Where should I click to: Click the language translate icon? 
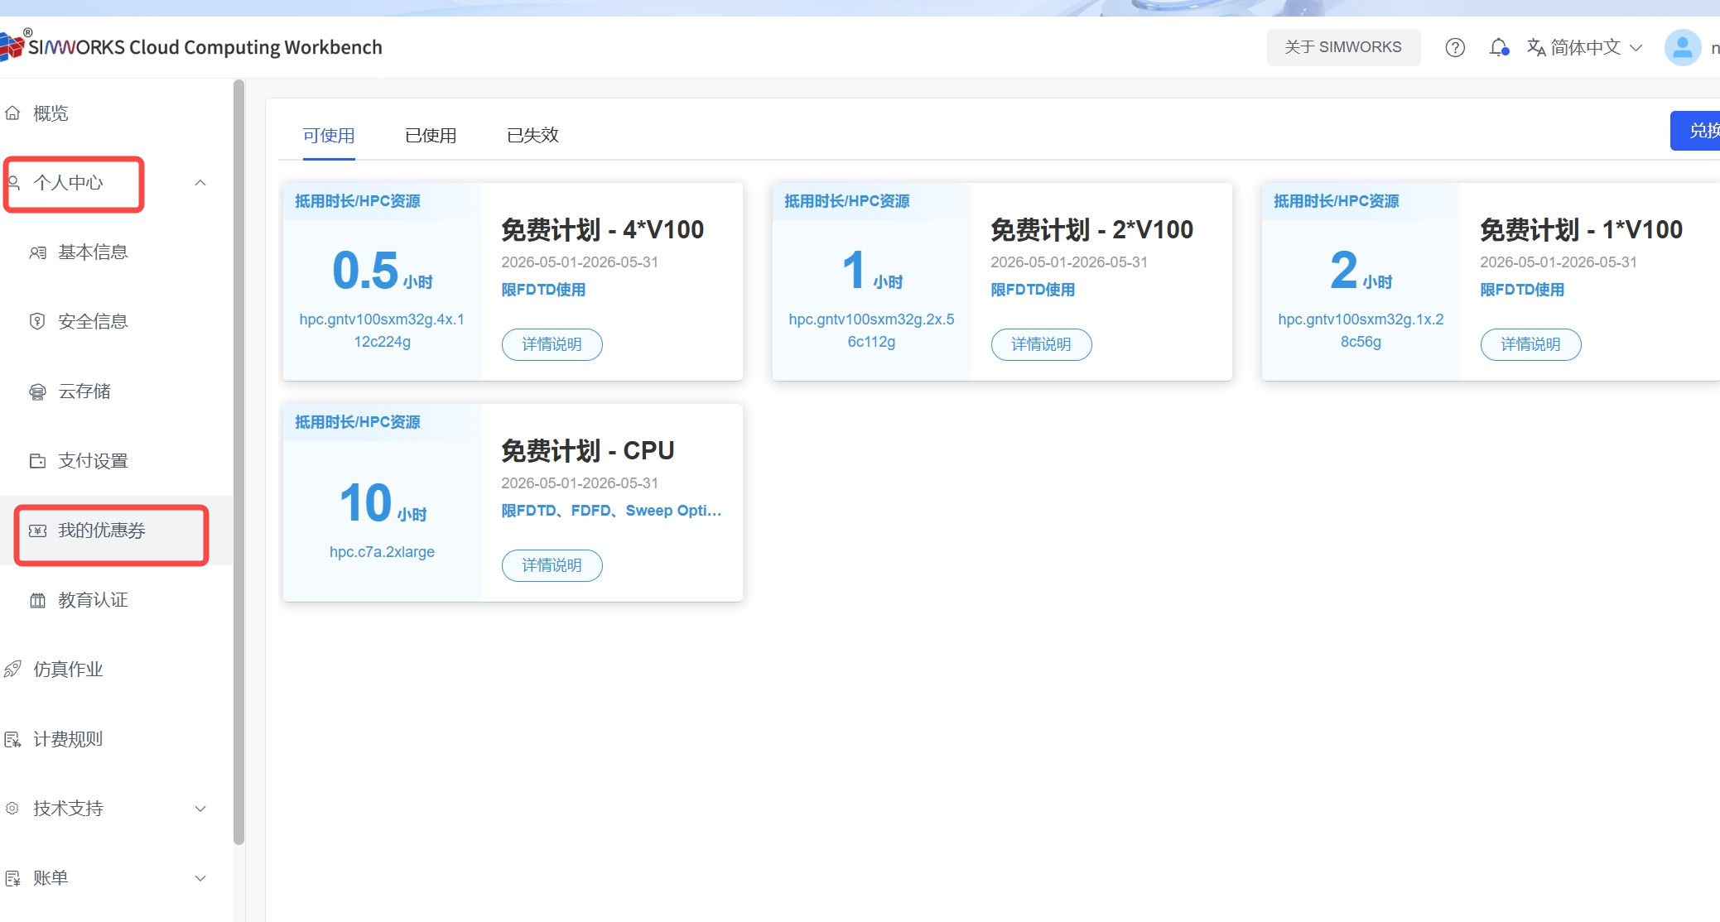1536,47
